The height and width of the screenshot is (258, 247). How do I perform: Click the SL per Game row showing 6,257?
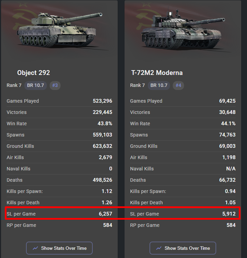pos(60,214)
